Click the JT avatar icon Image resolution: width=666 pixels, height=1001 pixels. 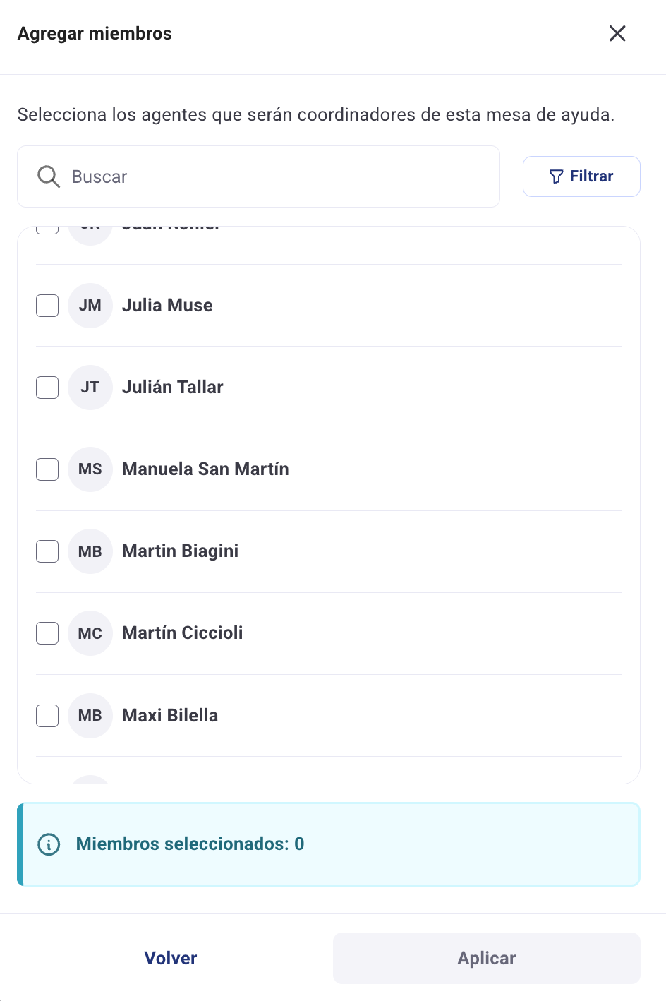(x=90, y=388)
